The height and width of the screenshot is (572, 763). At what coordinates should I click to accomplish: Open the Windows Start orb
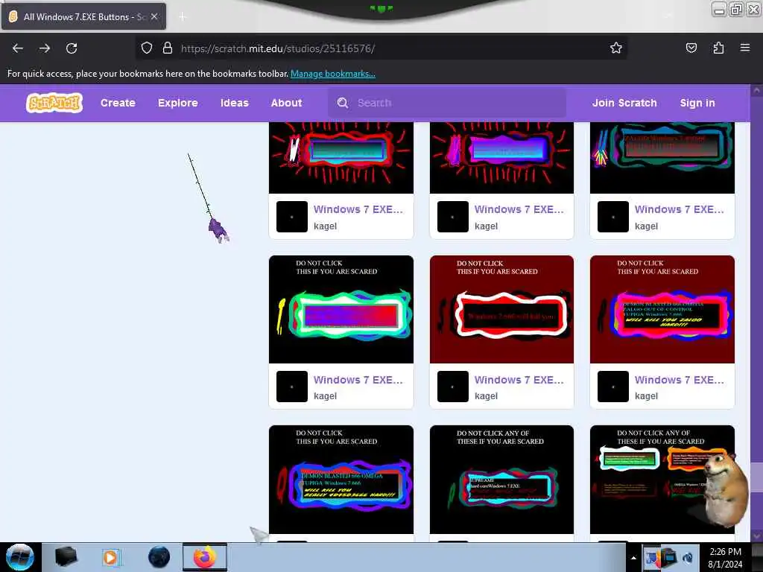(x=19, y=557)
